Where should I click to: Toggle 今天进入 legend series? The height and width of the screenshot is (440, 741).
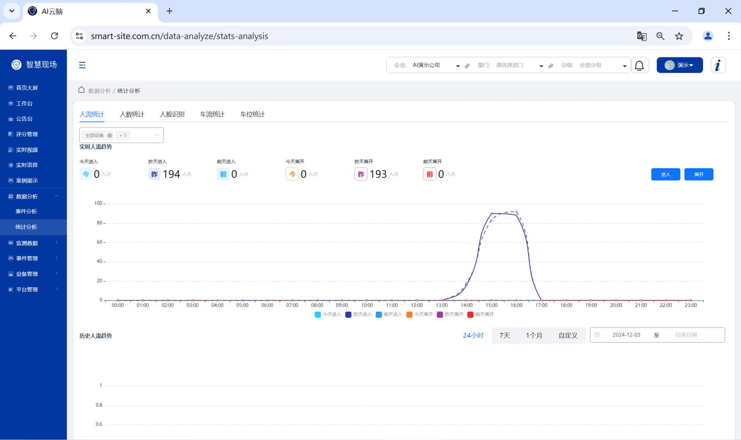click(x=328, y=315)
